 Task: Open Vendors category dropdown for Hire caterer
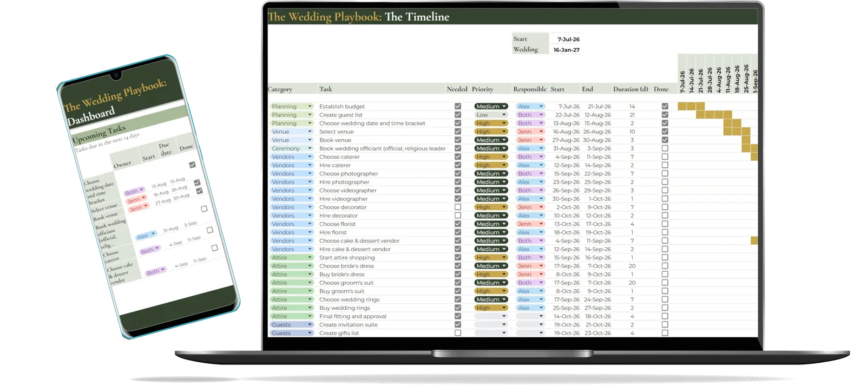coord(292,165)
